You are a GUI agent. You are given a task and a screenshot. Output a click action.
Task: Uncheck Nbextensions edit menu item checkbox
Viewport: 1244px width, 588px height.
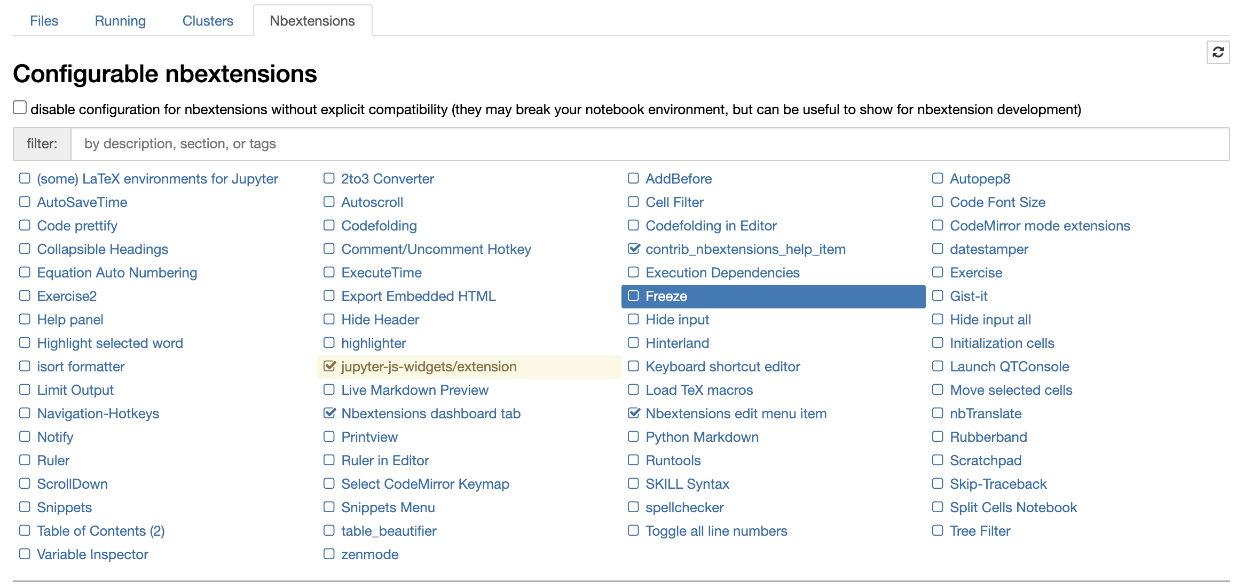coord(634,413)
